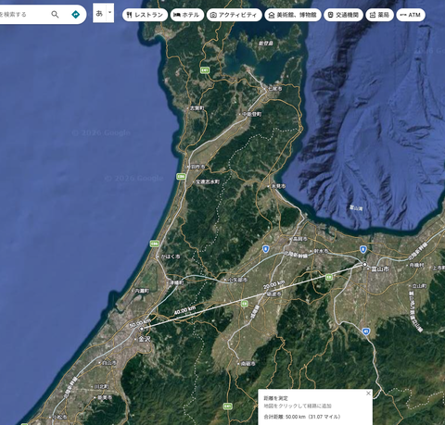This screenshot has width=445, height=425.
Task: Select the アクティビティ category chip
Action: point(234,15)
